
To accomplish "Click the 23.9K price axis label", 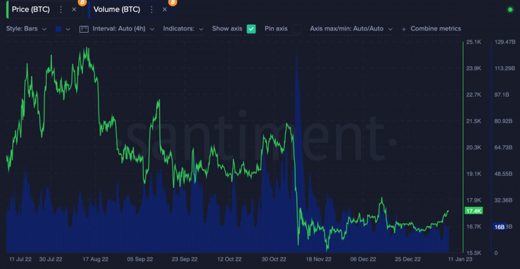I will tap(474, 69).
